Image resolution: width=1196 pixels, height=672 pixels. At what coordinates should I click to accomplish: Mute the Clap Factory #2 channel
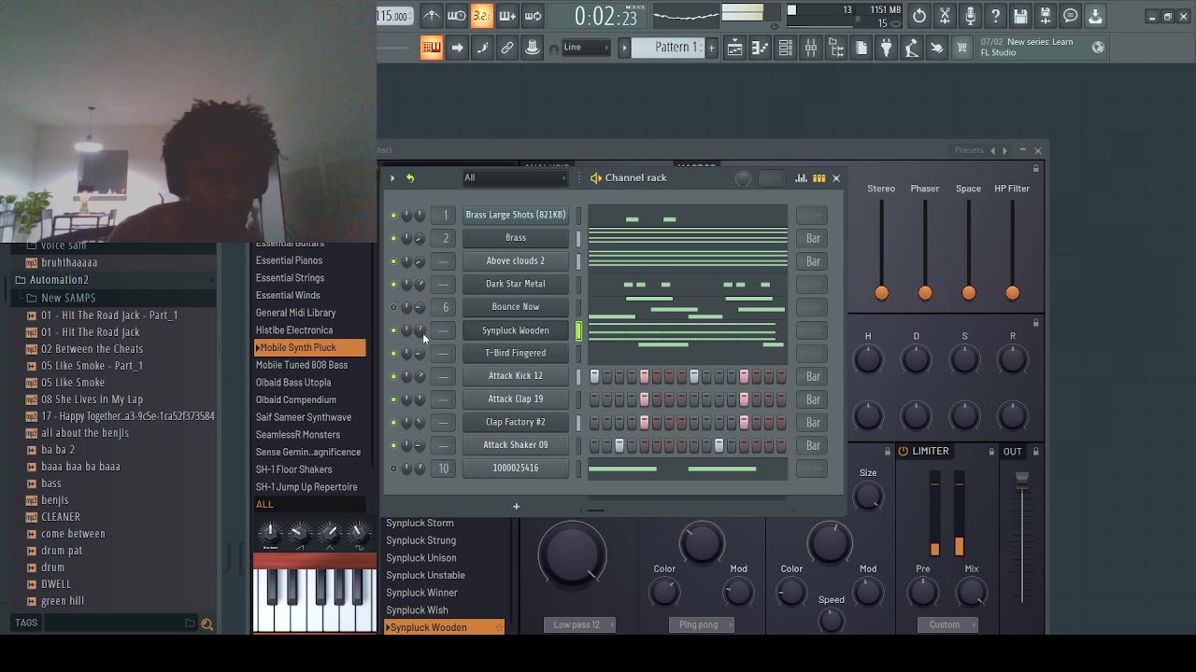[393, 422]
